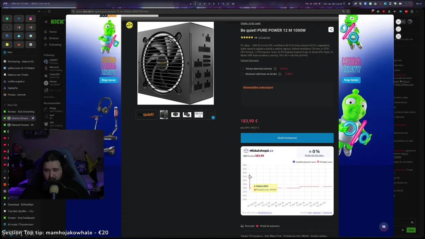Click the Porovnať compare scales icon

click(x=242, y=226)
